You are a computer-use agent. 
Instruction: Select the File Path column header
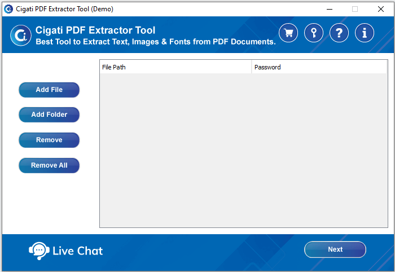[x=175, y=67]
